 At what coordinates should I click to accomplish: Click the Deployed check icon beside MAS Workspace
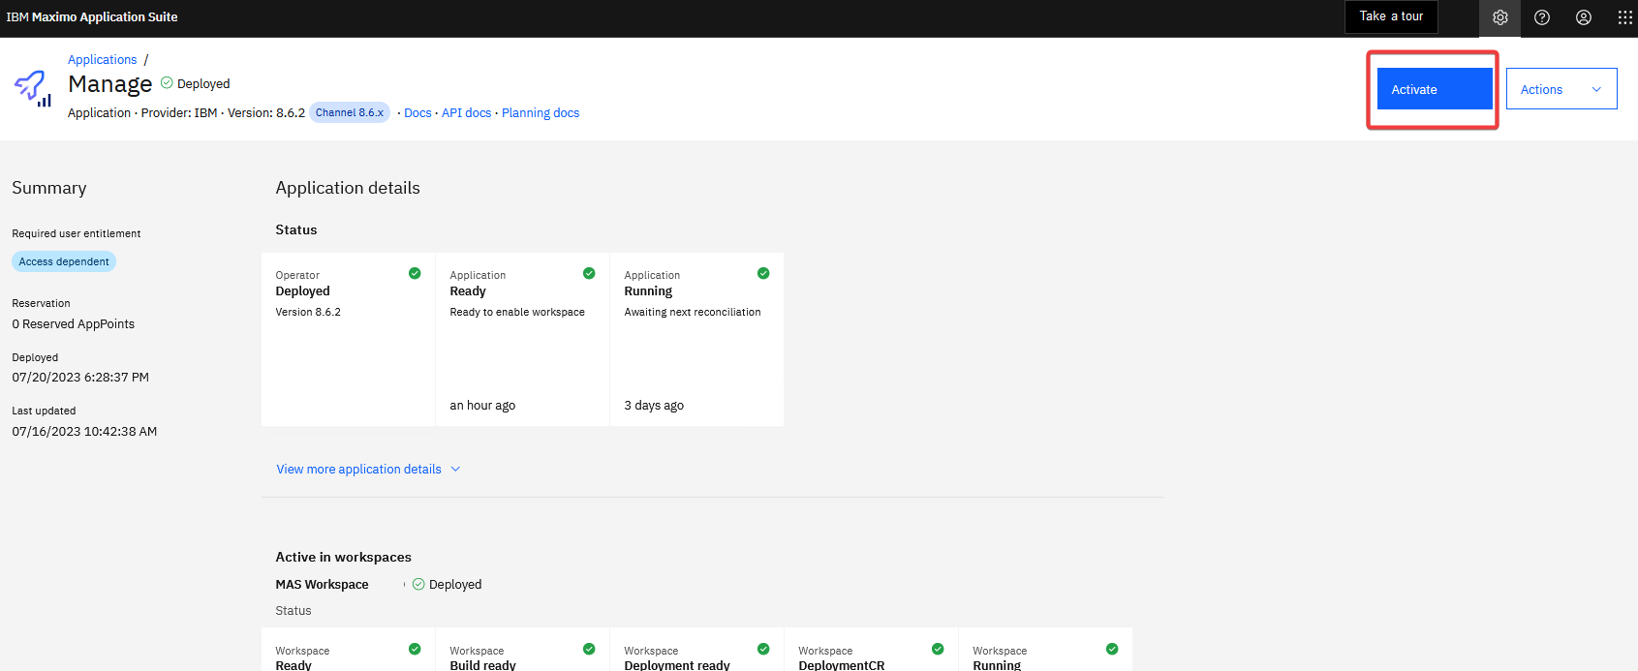(x=418, y=584)
